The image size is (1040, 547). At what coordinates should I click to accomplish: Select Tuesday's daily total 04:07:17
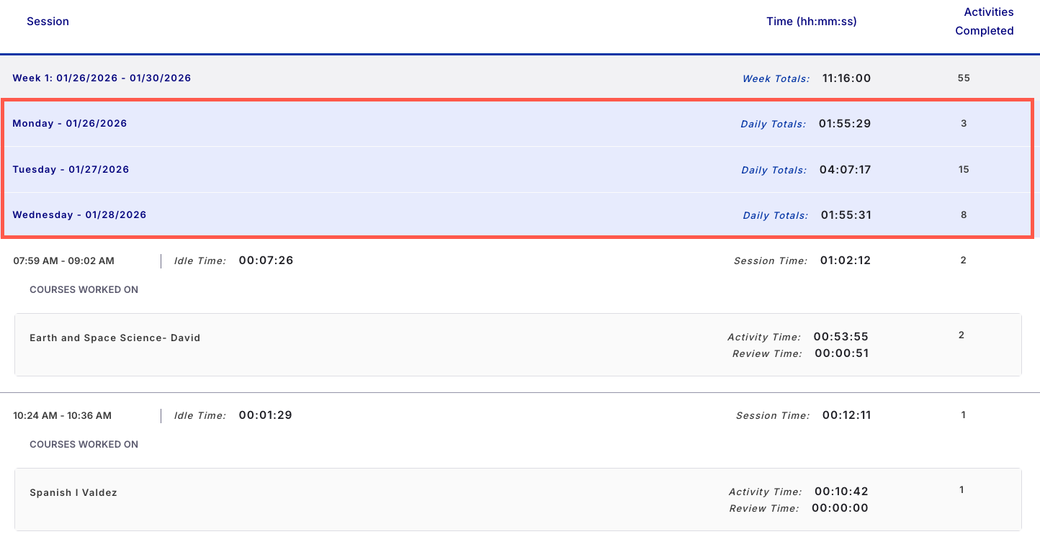point(845,170)
